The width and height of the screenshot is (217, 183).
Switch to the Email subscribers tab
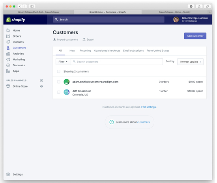133,50
